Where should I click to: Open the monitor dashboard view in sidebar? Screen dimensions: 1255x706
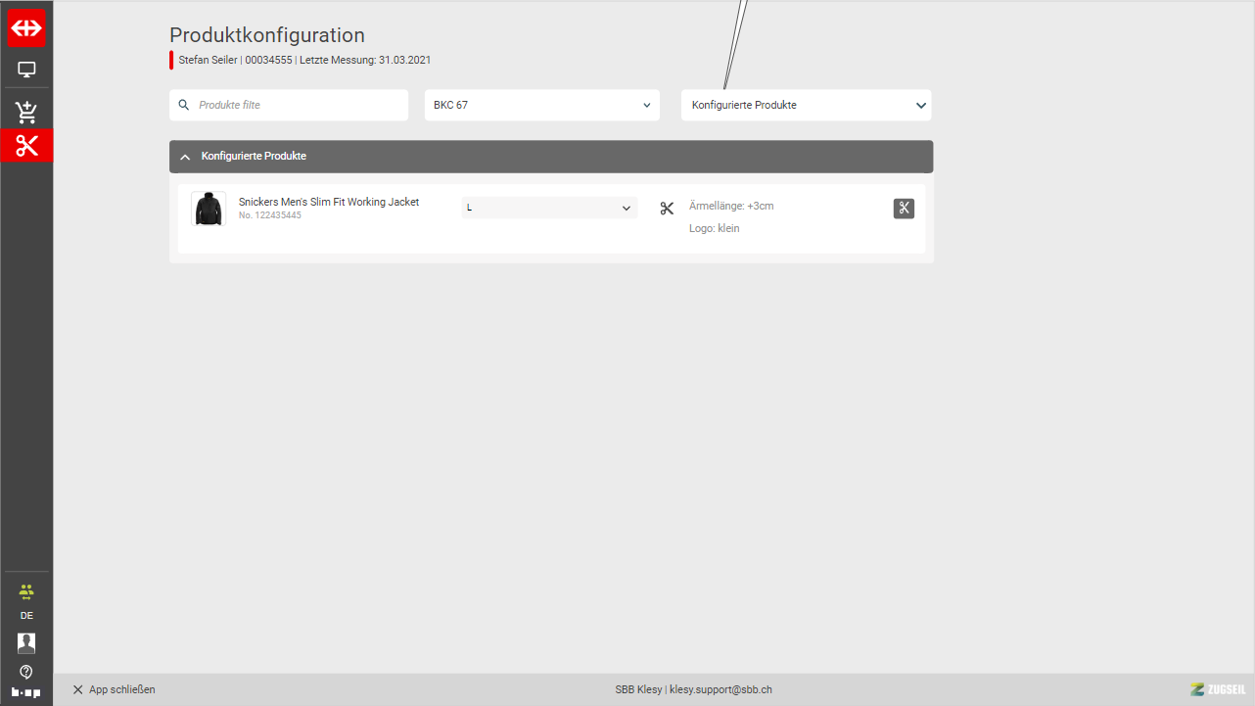coord(26,71)
